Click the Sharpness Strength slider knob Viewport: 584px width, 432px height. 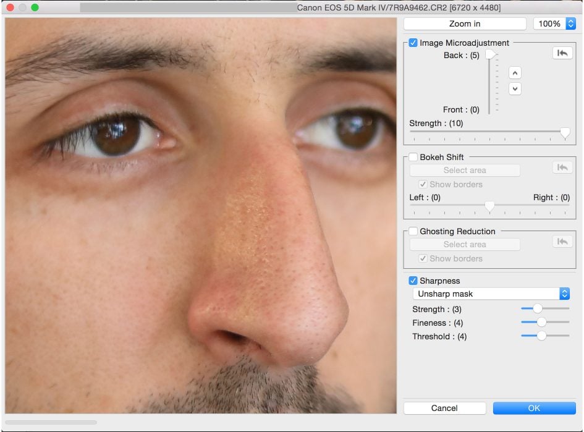pyautogui.click(x=537, y=308)
